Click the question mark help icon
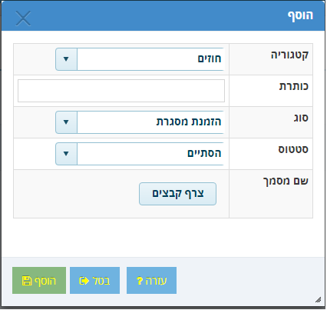 pyautogui.click(x=140, y=281)
